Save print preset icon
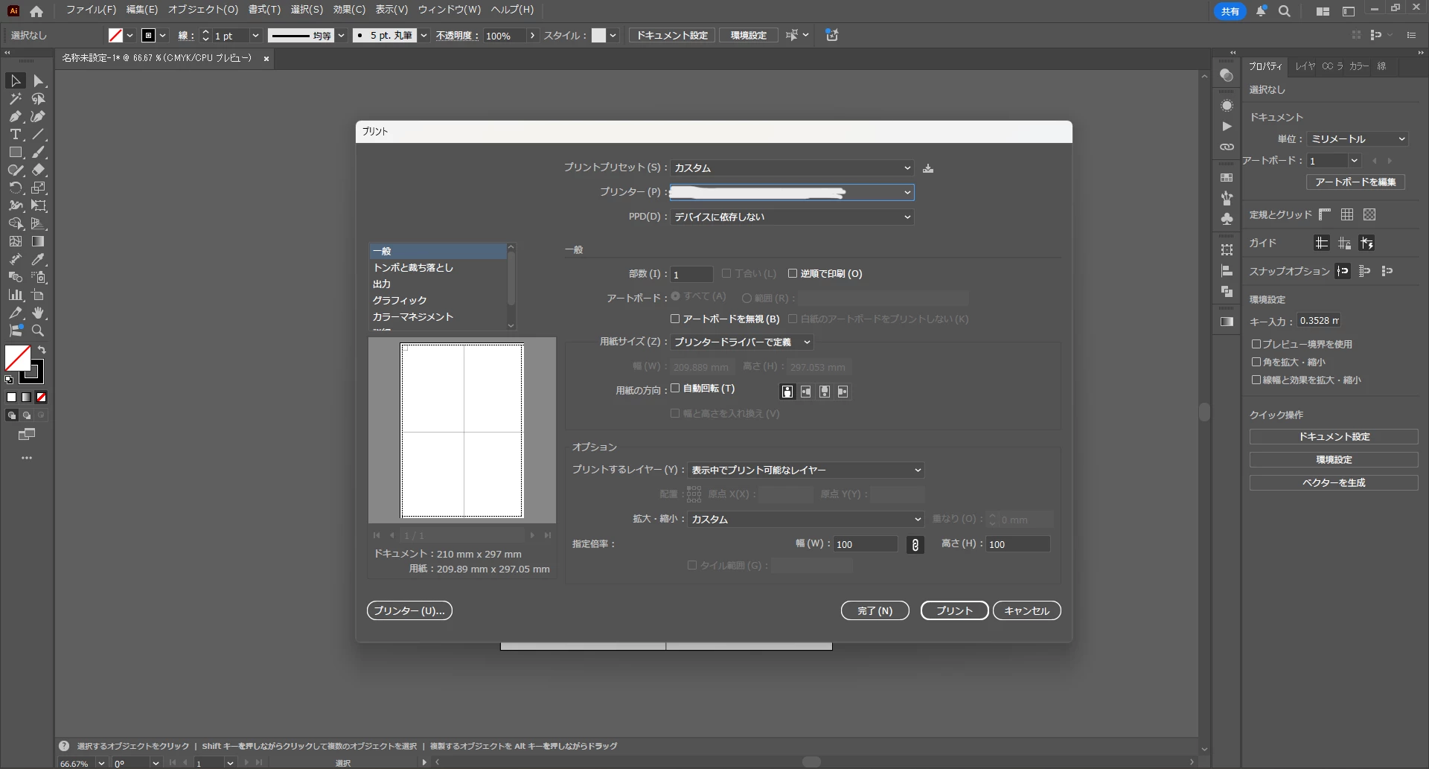This screenshot has width=1429, height=769. pos(928,168)
